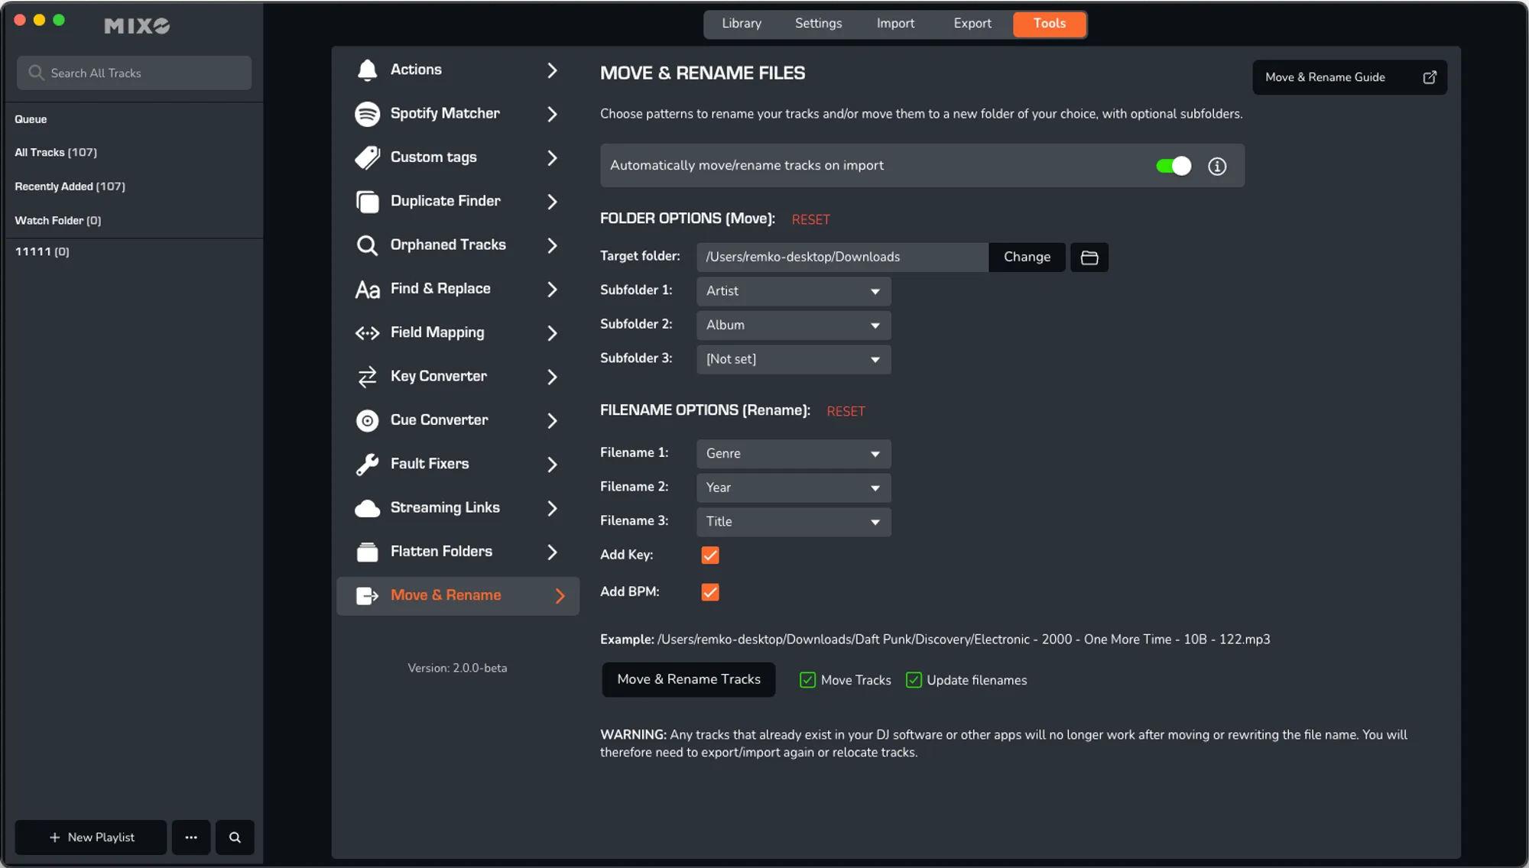
Task: Go to the Export tab
Action: click(x=972, y=24)
